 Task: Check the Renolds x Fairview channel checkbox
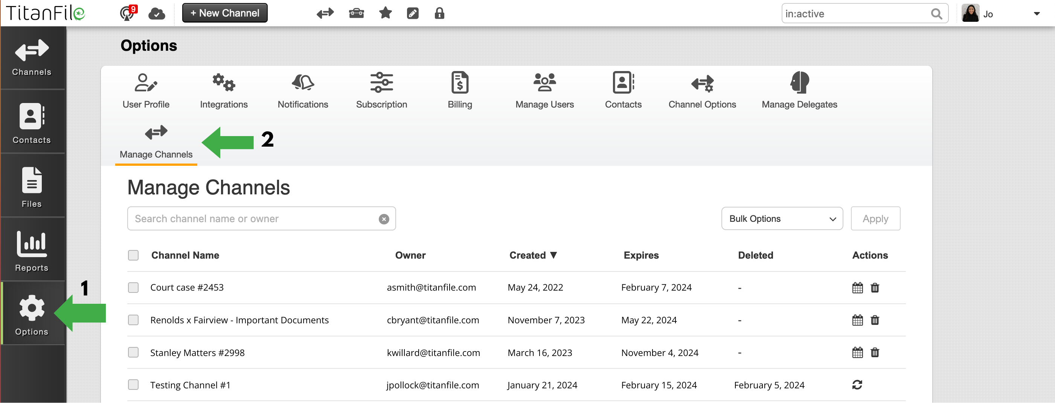[133, 320]
